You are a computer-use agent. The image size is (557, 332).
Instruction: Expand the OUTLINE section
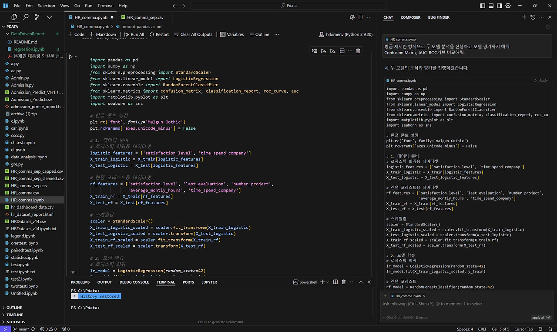(x=14, y=308)
